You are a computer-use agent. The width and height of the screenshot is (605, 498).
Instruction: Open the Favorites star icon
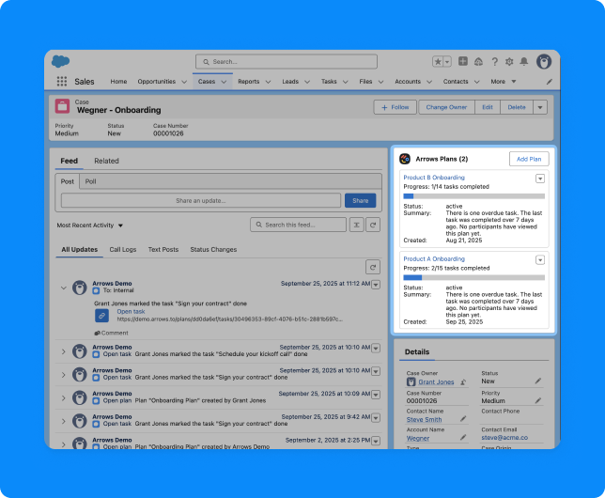tap(438, 62)
